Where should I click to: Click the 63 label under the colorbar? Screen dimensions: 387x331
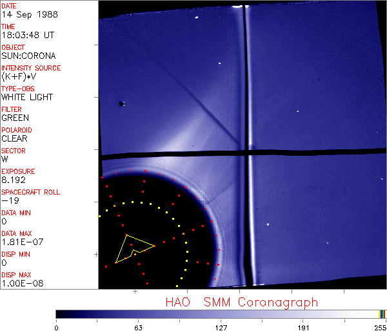click(138, 326)
